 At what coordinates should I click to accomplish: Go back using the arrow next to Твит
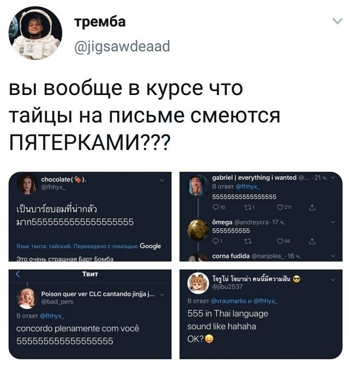tap(18, 274)
